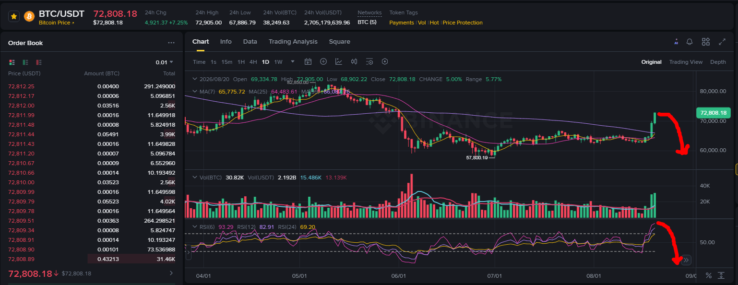738x285 pixels.
Task: Show bids-only order book view
Action: click(x=25, y=62)
